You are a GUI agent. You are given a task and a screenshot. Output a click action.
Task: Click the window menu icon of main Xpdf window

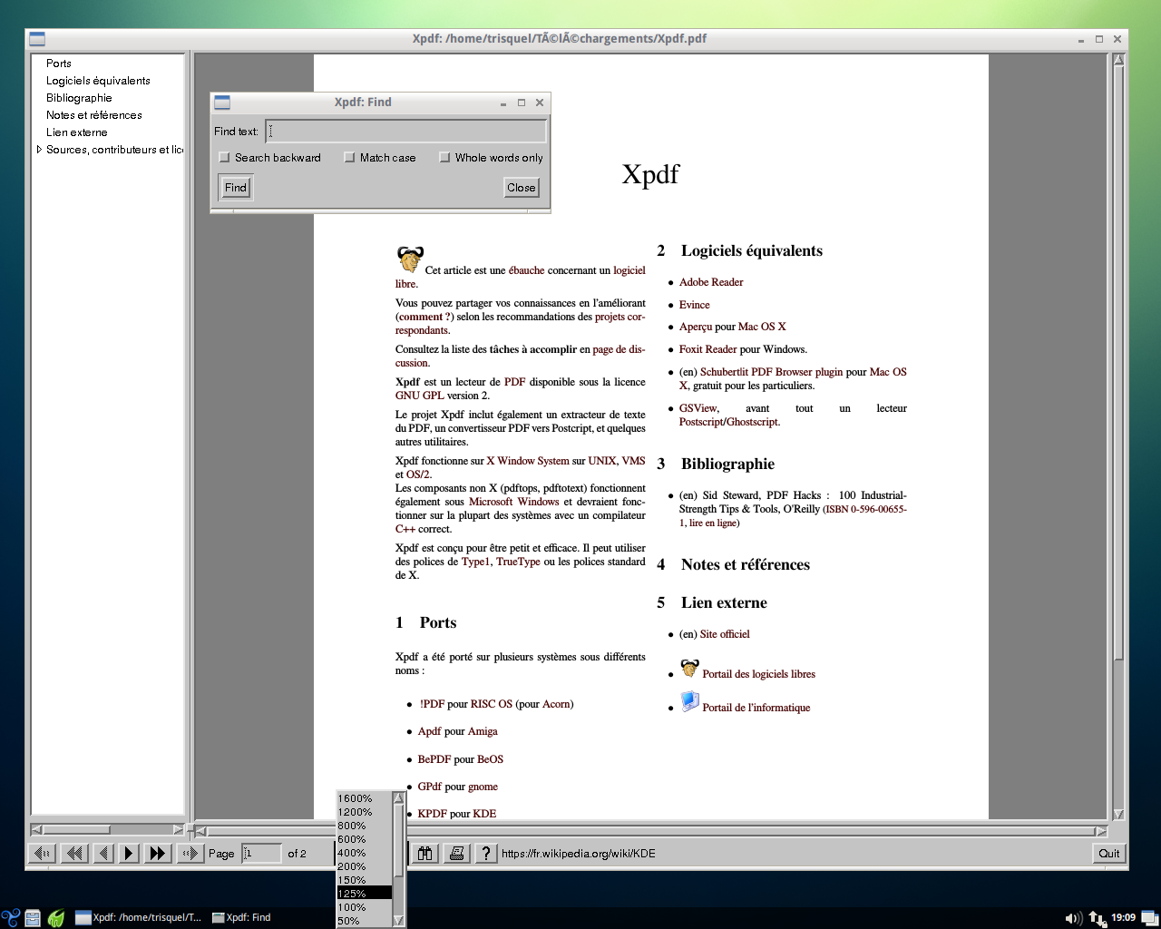37,39
